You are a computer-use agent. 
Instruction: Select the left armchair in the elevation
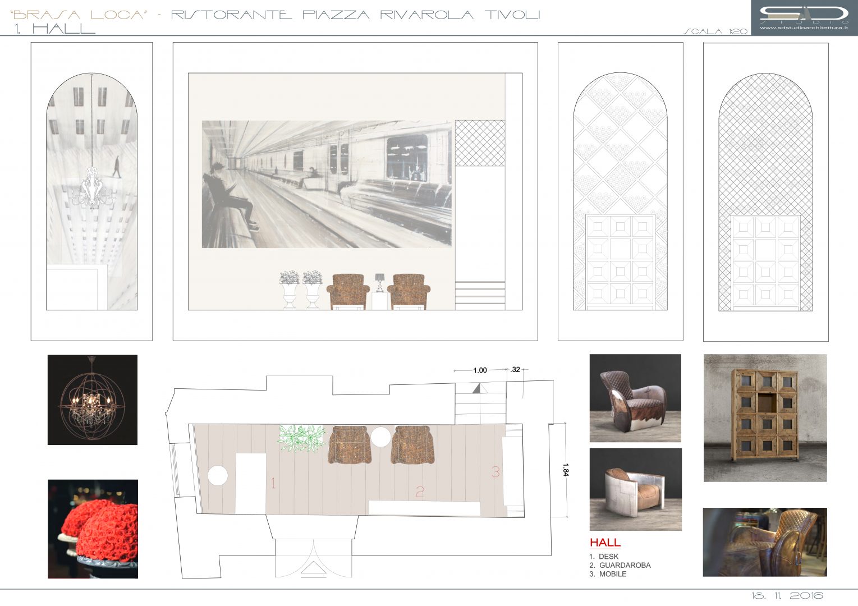(x=348, y=291)
